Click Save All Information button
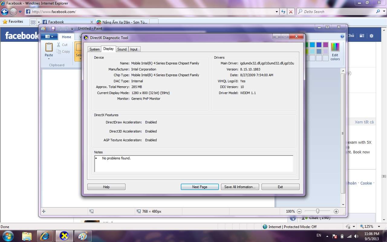Screen dimensions: 387x242 (240, 187)
